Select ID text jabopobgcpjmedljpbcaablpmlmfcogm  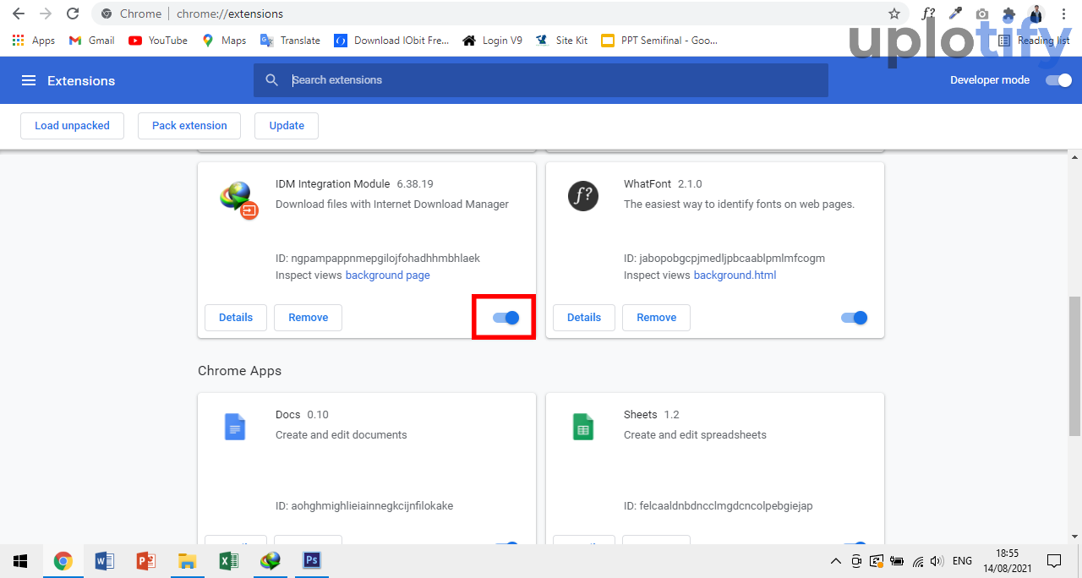[x=734, y=259]
